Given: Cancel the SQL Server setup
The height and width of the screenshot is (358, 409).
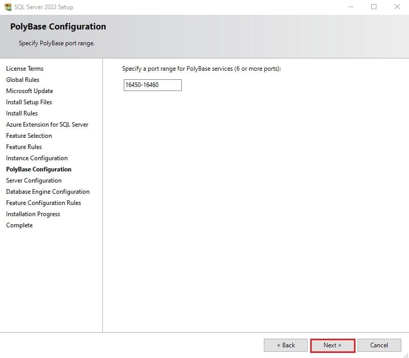Looking at the screenshot, I should click(x=379, y=345).
